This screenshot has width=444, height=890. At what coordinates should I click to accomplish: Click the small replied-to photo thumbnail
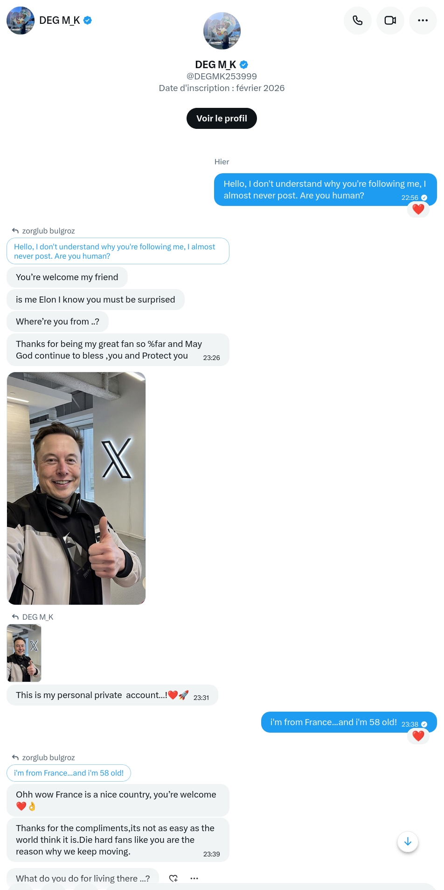coord(24,653)
